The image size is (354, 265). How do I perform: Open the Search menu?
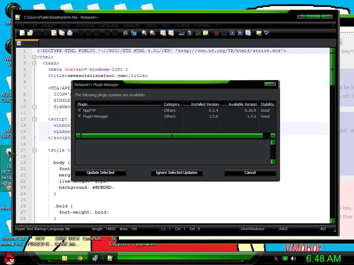point(49,26)
